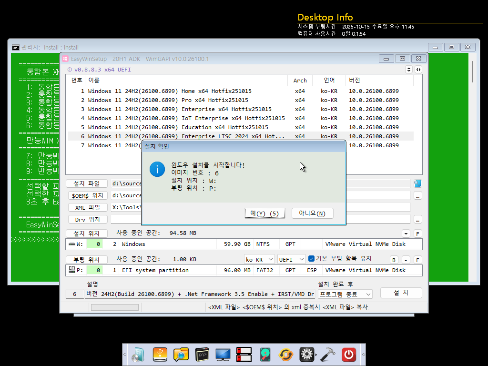
Task: Select row 3 Windows 11 Enterprise x64
Action: [241, 109]
